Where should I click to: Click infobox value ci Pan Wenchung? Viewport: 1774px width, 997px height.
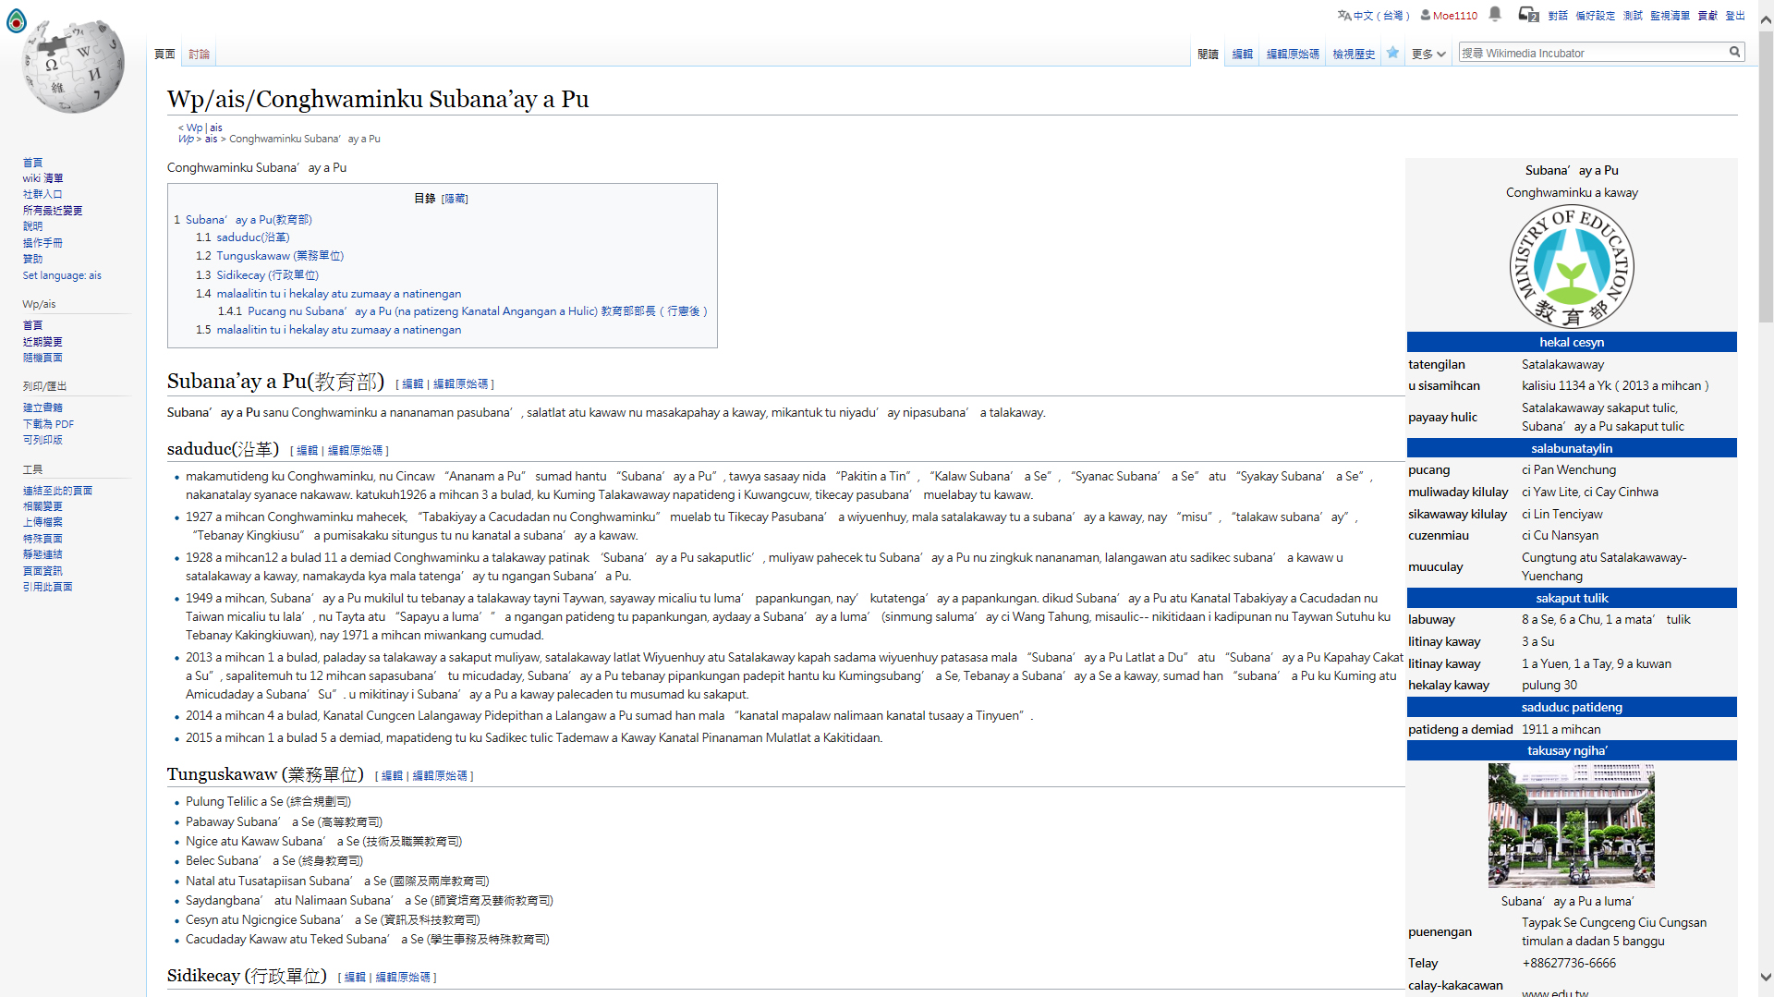(x=1569, y=469)
